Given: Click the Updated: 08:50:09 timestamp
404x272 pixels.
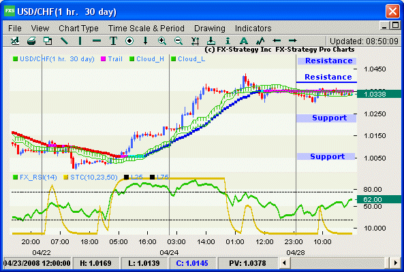Looking at the screenshot, I should coord(364,41).
